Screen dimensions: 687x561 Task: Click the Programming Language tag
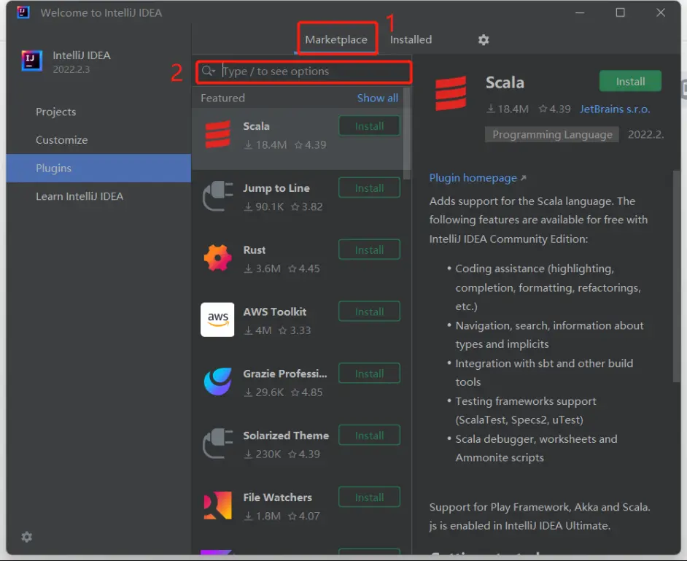coord(552,134)
